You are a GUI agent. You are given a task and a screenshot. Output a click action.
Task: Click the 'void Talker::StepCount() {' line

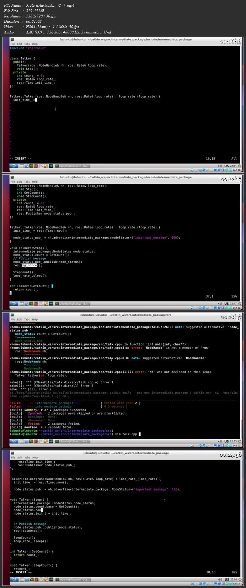click(33, 565)
